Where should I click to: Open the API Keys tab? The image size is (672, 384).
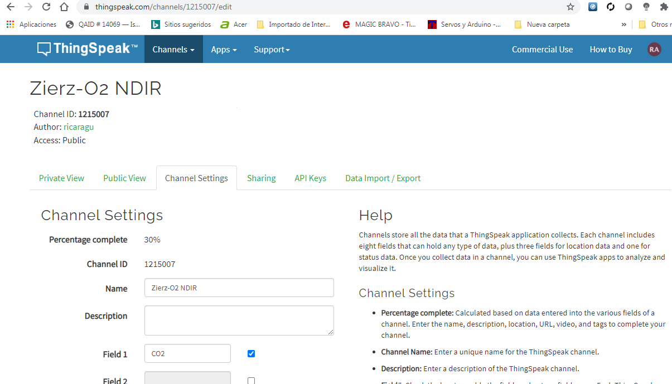coord(310,178)
